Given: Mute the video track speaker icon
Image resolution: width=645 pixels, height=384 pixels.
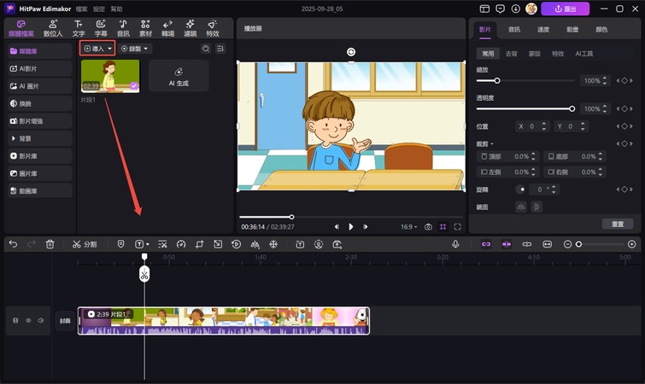Looking at the screenshot, I should point(39,321).
